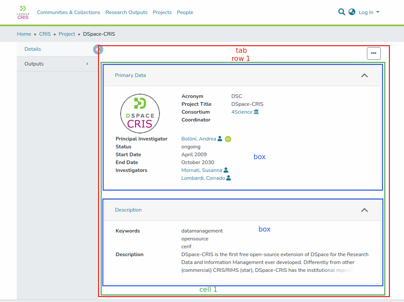Collapse the Primary Data box
This screenshot has height=302, width=404.
point(364,75)
